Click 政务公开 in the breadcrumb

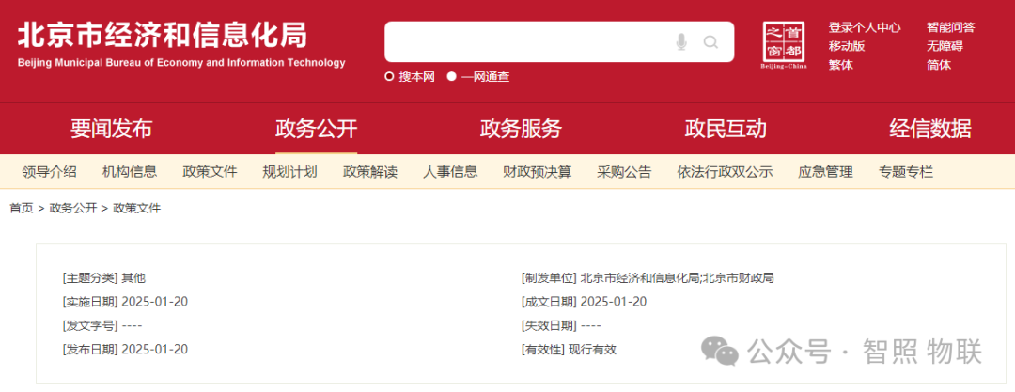click(x=73, y=208)
